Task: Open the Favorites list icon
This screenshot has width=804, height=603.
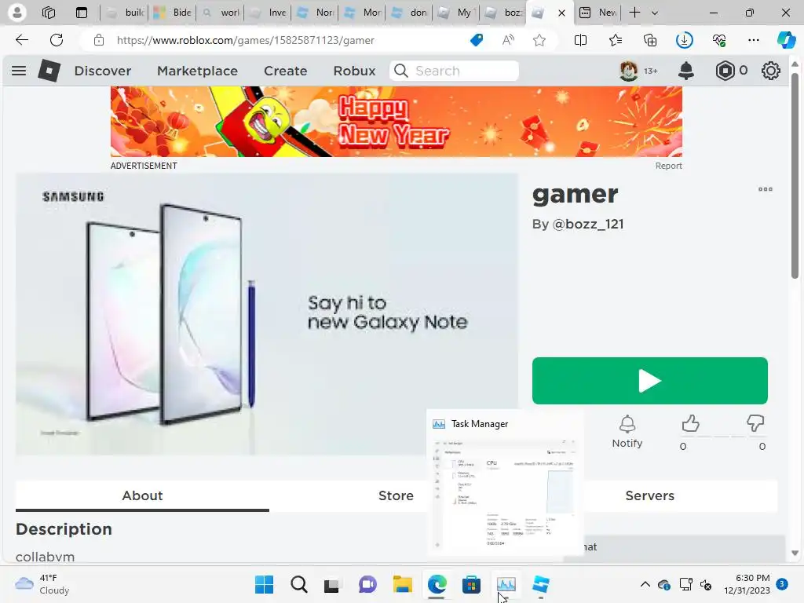Action: pyautogui.click(x=616, y=40)
